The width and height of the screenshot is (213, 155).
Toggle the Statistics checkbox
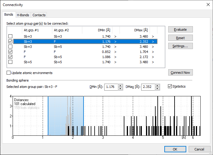click(x=170, y=87)
